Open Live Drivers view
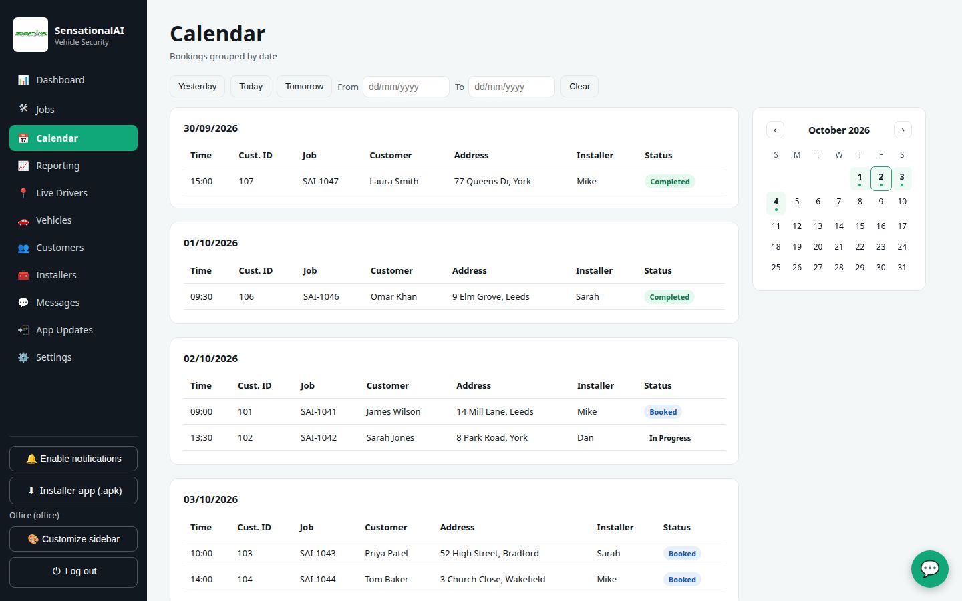 pos(73,193)
